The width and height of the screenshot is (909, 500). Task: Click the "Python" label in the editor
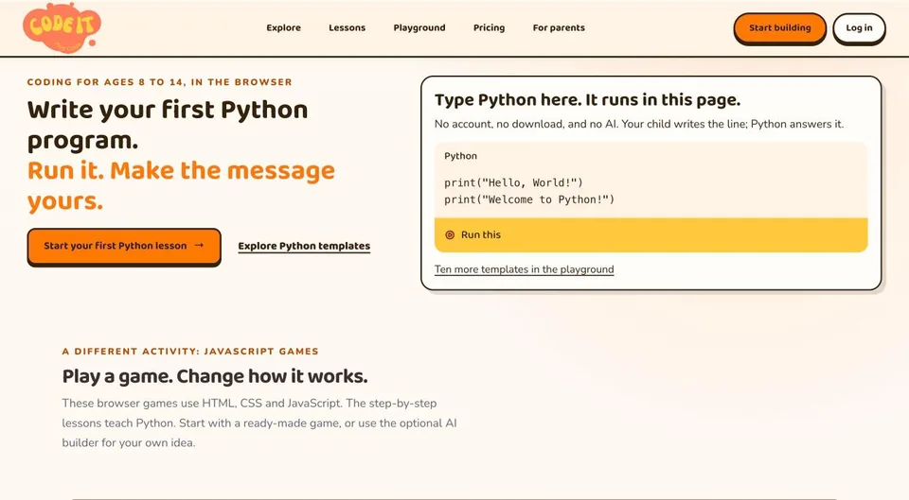(x=460, y=156)
